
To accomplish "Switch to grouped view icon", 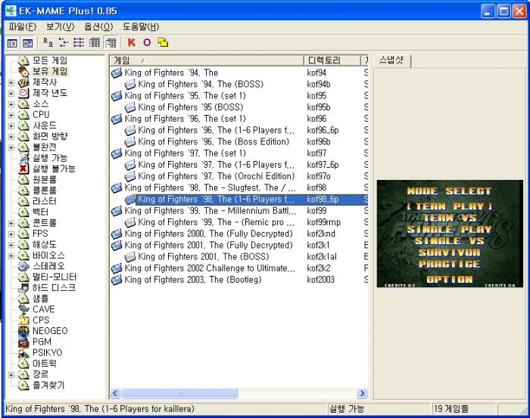I will (x=111, y=42).
